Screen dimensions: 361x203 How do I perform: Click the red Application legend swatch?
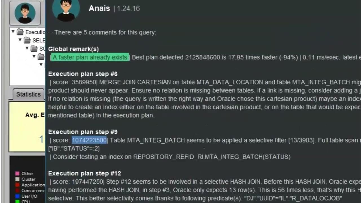pyautogui.click(x=17, y=185)
